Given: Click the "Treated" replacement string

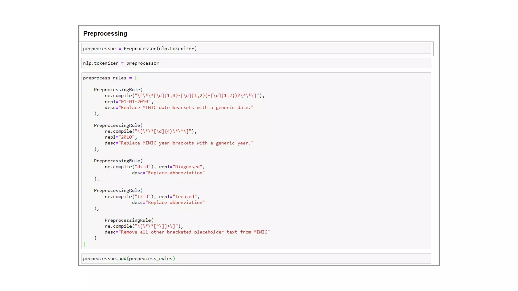Looking at the screenshot, I should click(185, 197).
